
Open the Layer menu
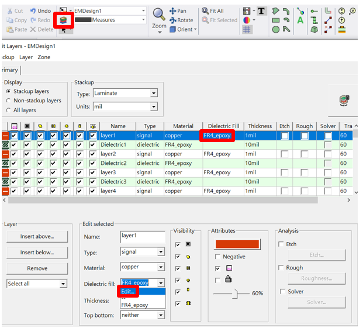[26, 57]
